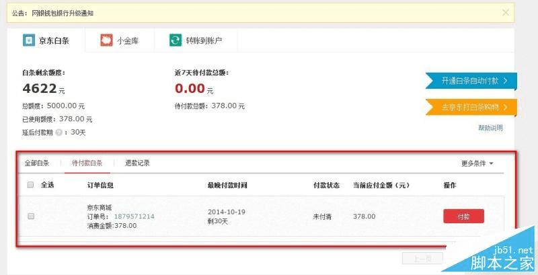The height and width of the screenshot is (275, 538).
Task: Click the 待付款总额 378.00 元 text
Action: pyautogui.click(x=210, y=106)
